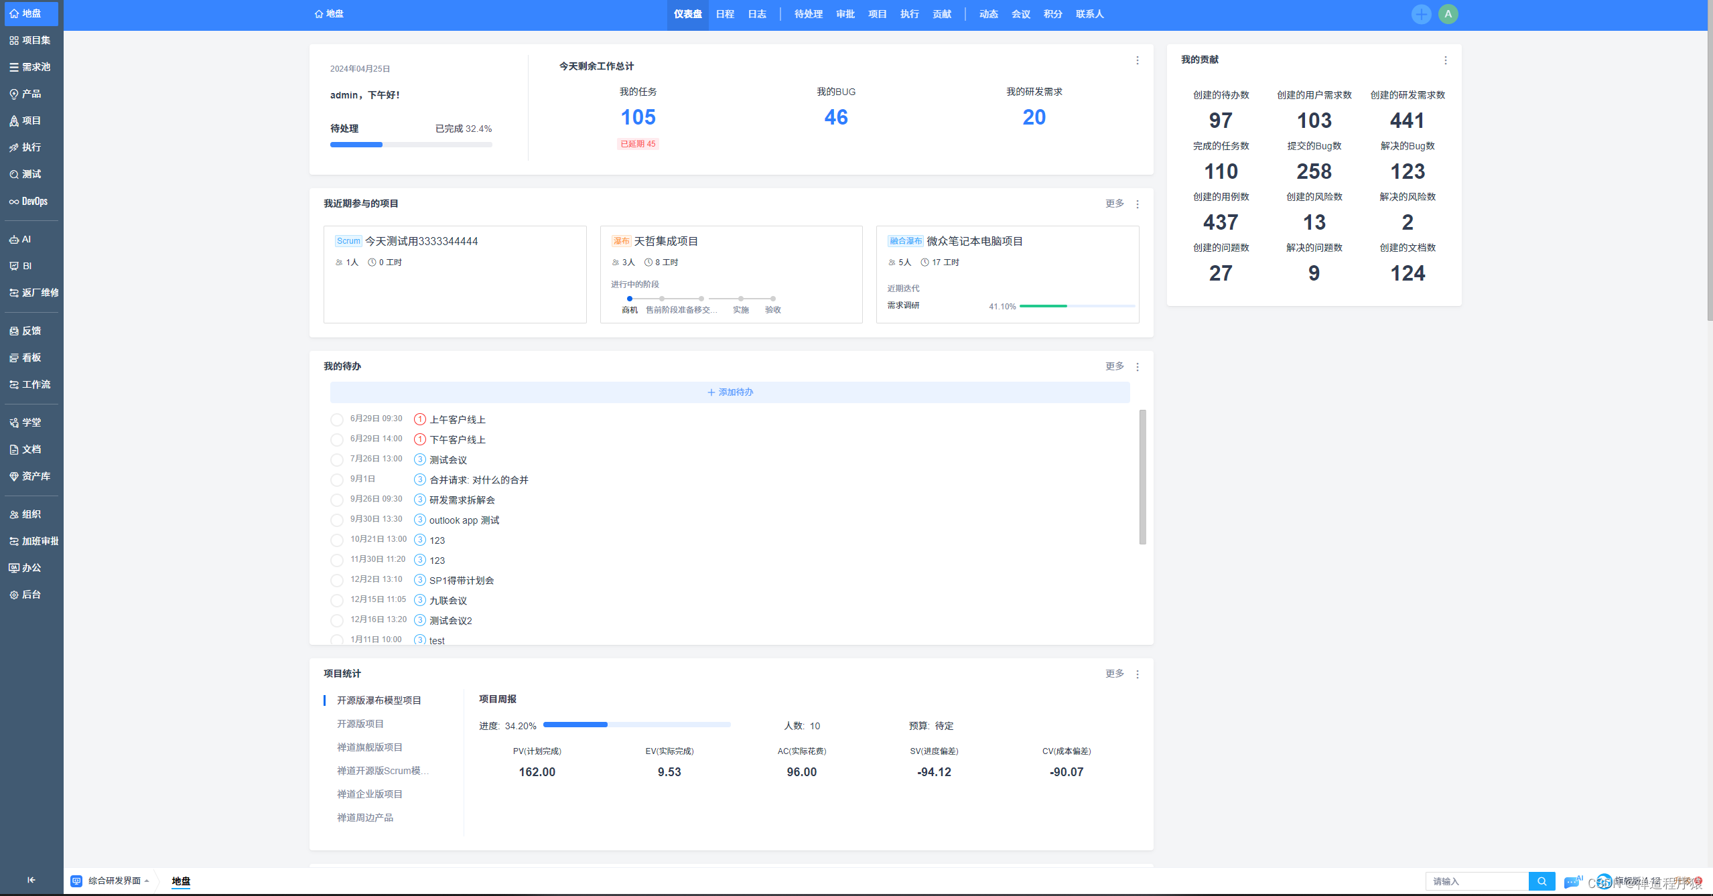Open BI in the sidebar

[31, 266]
